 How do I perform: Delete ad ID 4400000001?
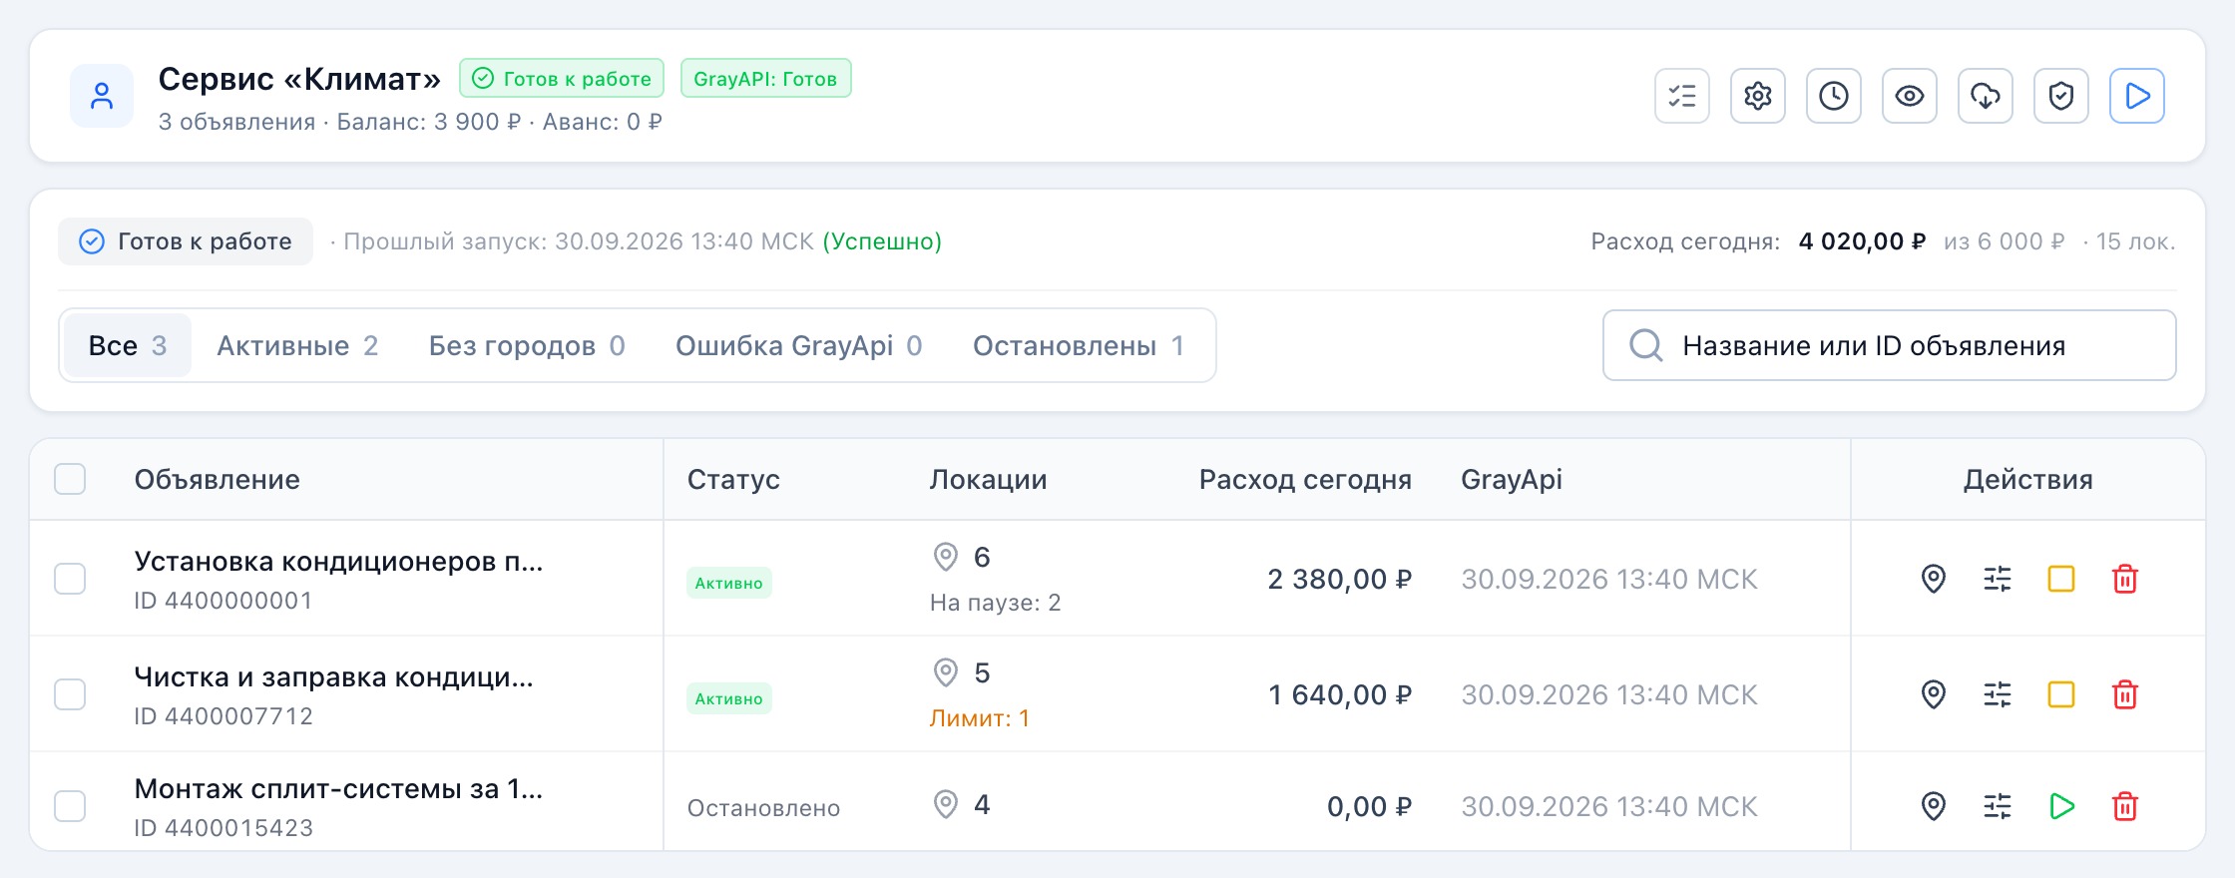2125,579
